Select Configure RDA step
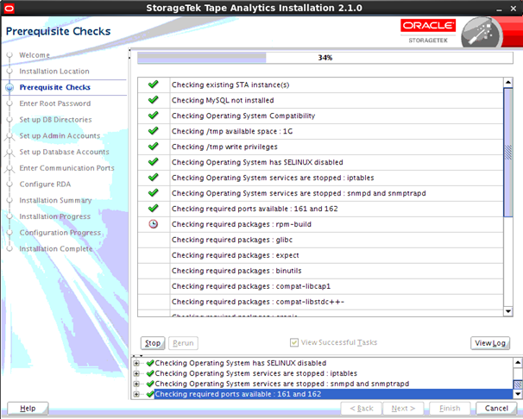523x419 pixels. 45,184
